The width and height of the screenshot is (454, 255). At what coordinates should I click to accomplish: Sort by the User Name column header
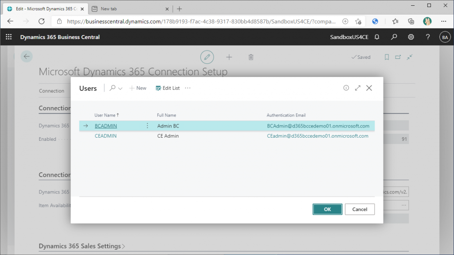106,115
